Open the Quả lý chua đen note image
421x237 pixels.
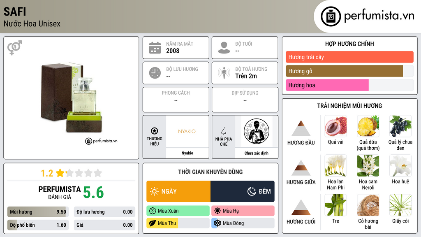point(400,126)
